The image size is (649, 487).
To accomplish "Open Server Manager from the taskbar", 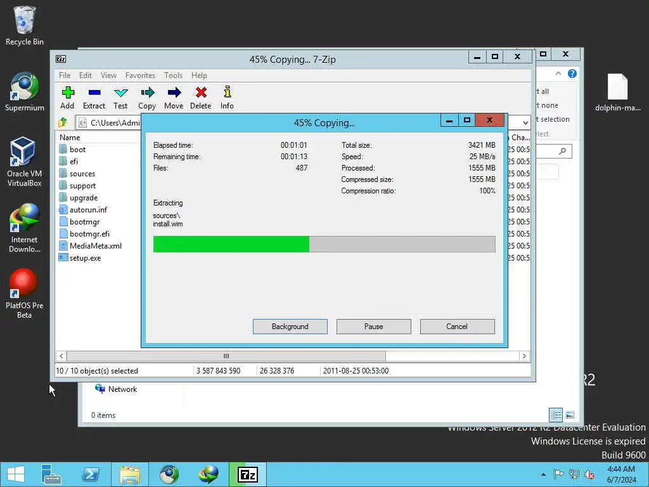I will pyautogui.click(x=51, y=474).
